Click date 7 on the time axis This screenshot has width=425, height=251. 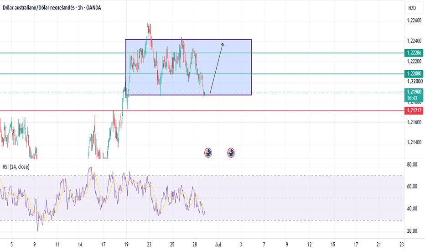coord(264,245)
